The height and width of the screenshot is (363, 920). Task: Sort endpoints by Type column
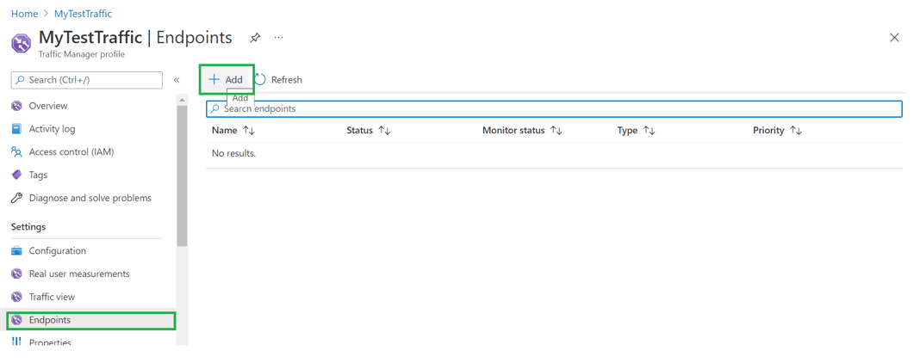(x=636, y=131)
